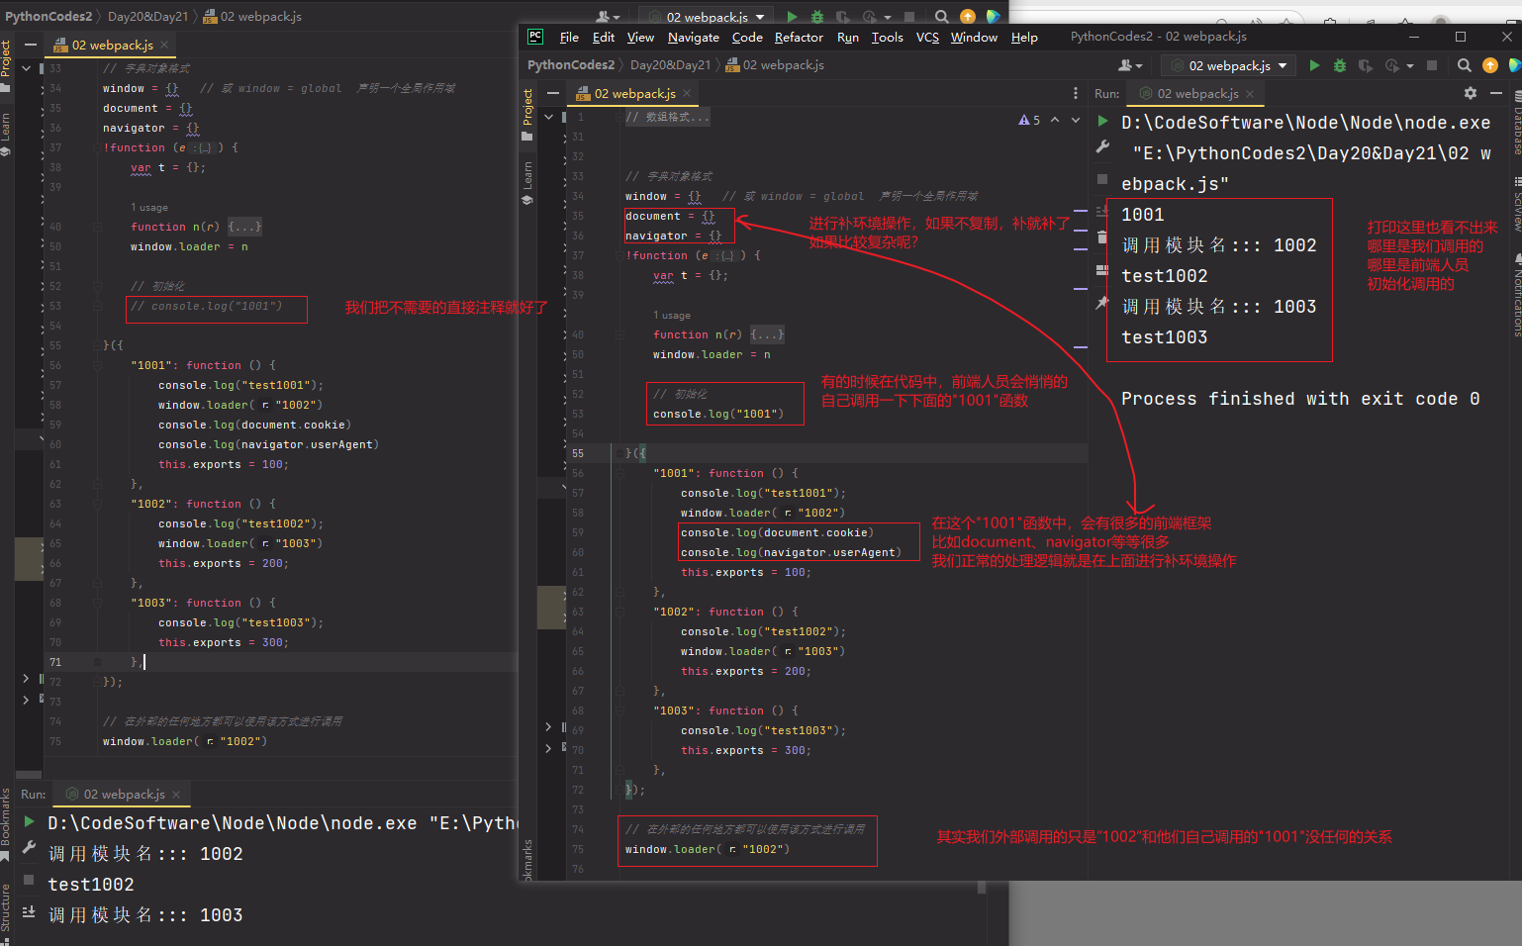Rerun using green arrow beside node.exe output
The width and height of the screenshot is (1522, 946).
point(1102,122)
